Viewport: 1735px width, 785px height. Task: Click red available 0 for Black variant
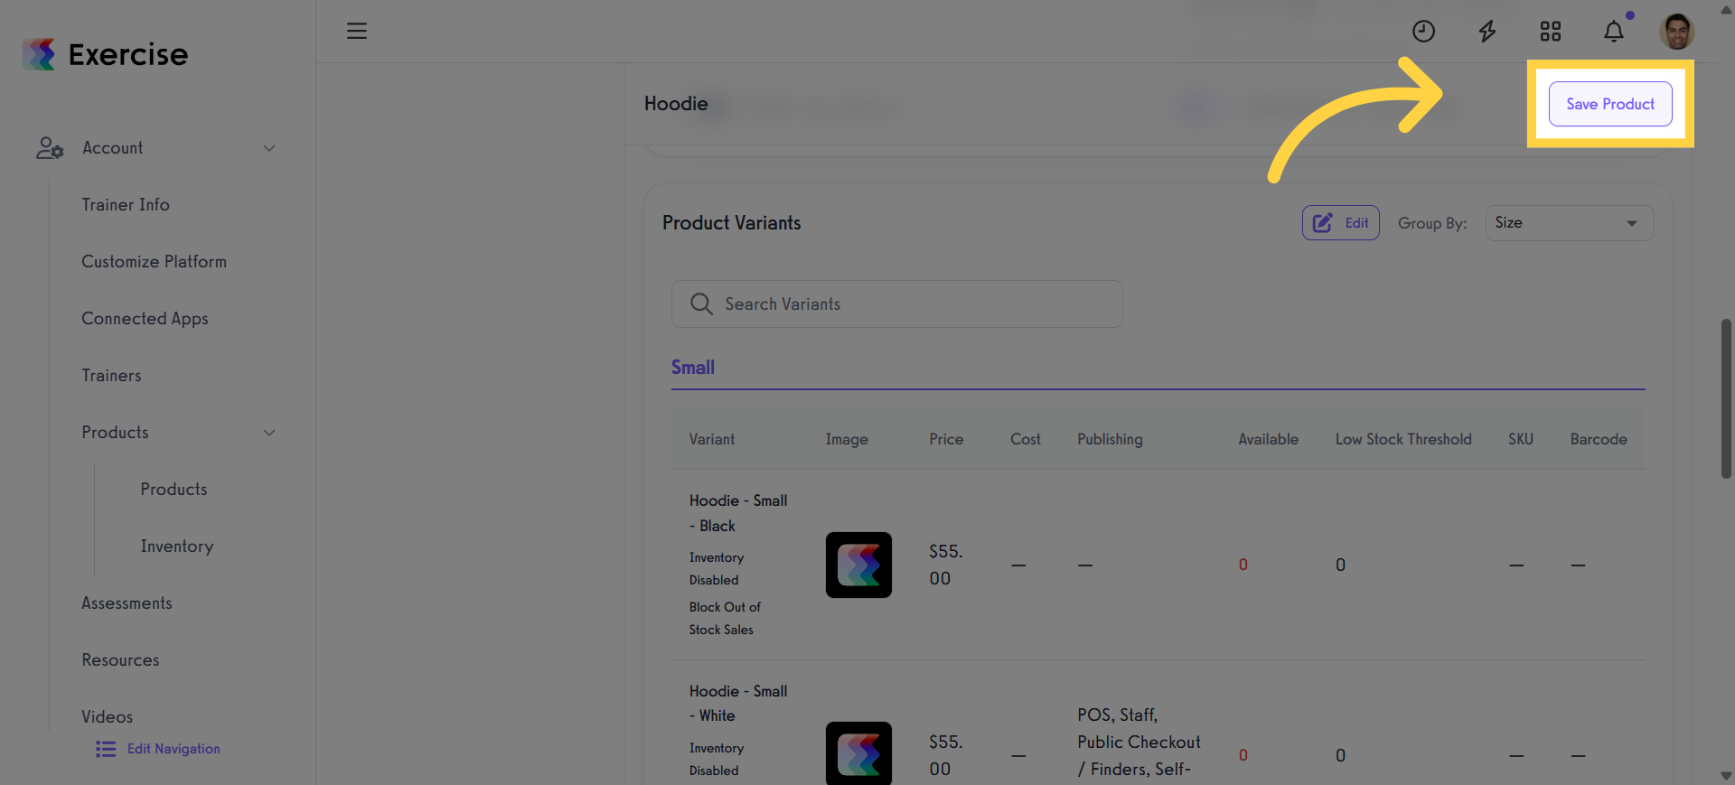coord(1243,565)
